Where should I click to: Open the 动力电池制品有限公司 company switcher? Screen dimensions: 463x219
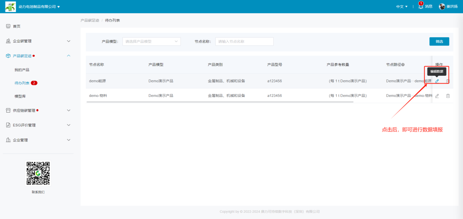click(x=39, y=7)
